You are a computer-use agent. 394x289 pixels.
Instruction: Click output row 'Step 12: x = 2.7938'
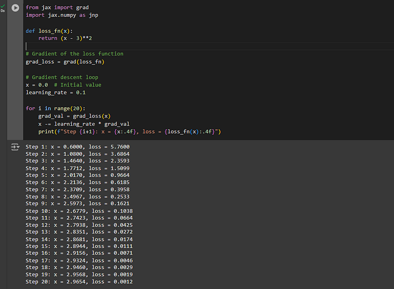(x=79, y=225)
